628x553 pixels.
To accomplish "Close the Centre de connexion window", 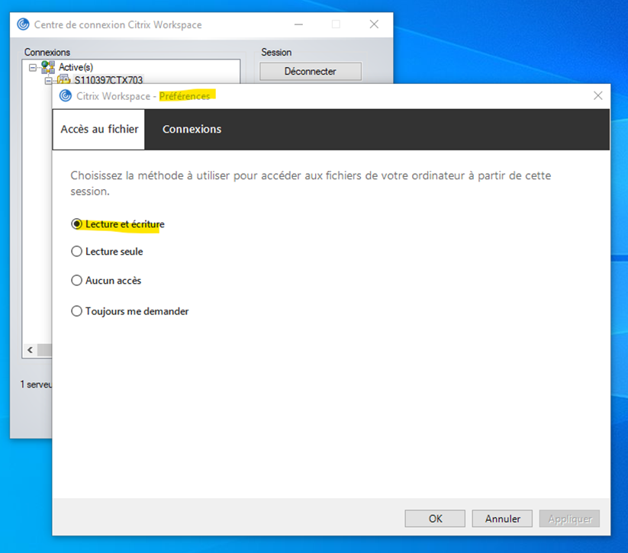I will [x=374, y=24].
